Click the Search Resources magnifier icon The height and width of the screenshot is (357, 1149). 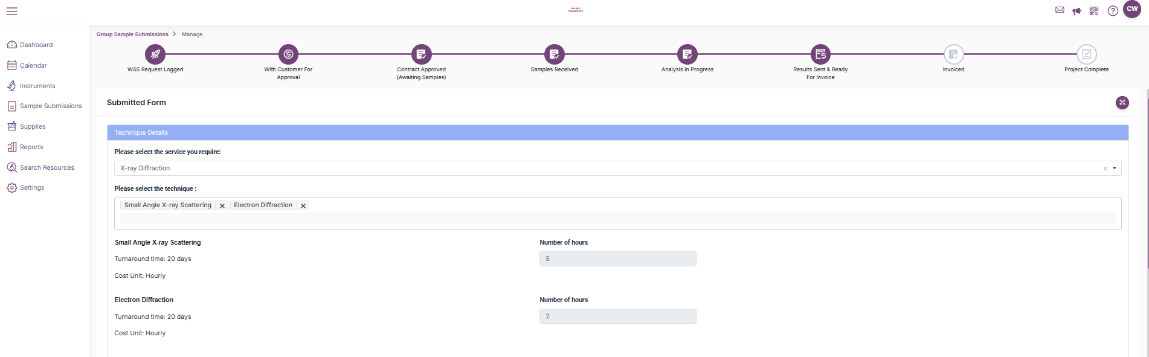click(x=11, y=167)
